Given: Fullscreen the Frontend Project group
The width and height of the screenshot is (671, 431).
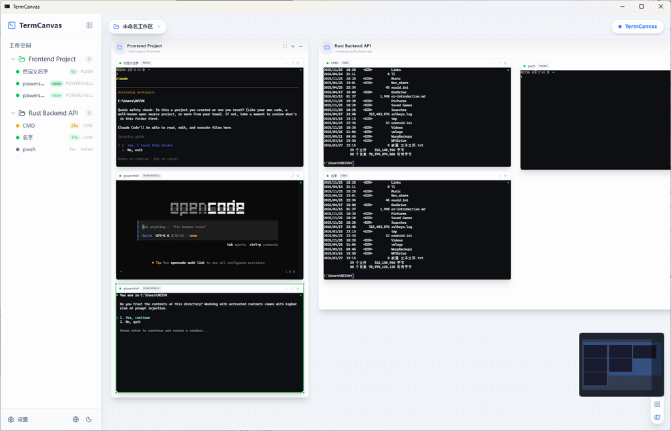Looking at the screenshot, I should click(x=285, y=46).
